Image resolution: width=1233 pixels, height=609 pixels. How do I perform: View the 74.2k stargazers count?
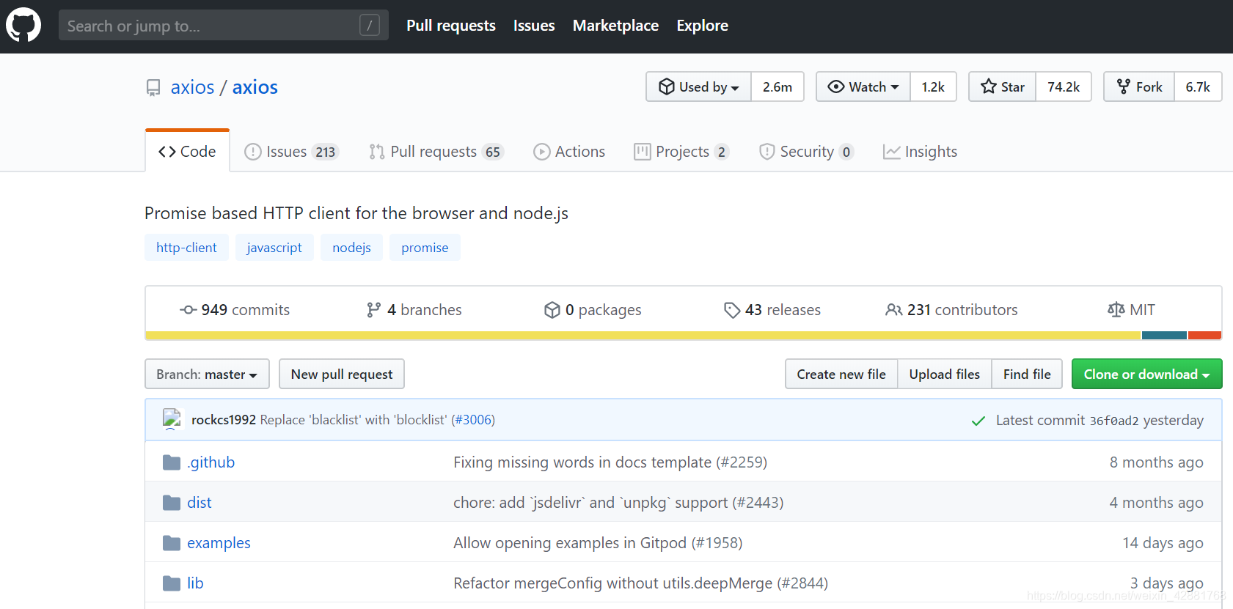[x=1064, y=86]
